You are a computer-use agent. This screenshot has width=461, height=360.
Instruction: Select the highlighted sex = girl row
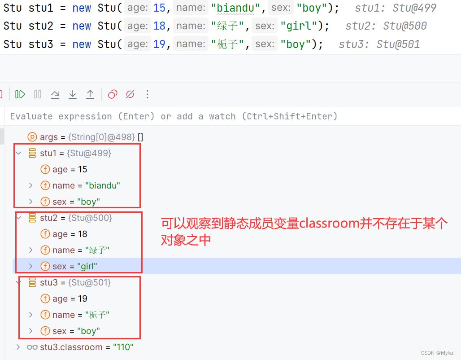(72, 266)
